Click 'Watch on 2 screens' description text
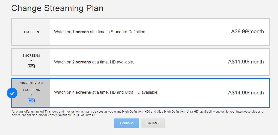278x135 pixels. click(94, 62)
